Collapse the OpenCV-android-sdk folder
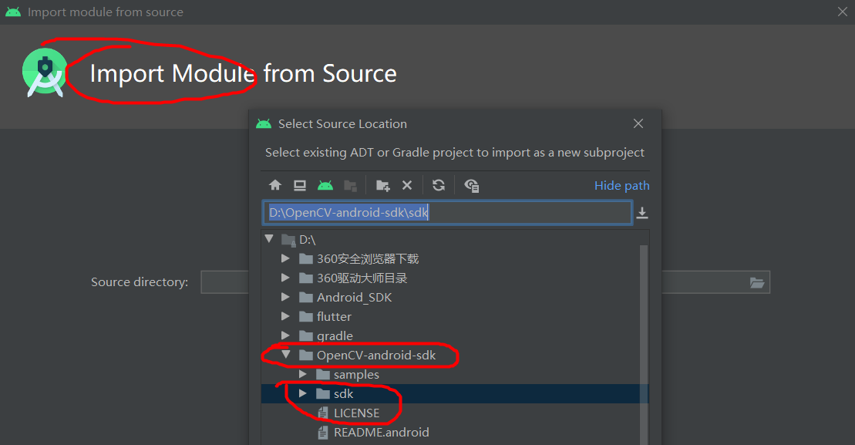Screen dimensions: 855x445 click(x=286, y=355)
